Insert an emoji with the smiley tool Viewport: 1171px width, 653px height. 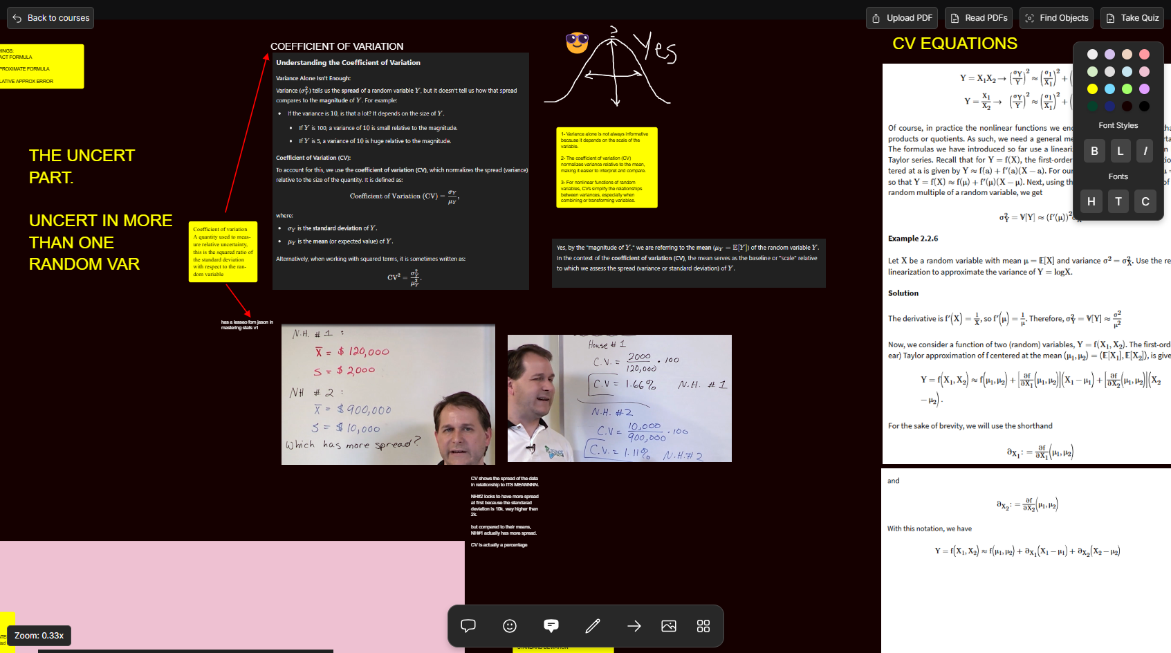click(x=510, y=626)
